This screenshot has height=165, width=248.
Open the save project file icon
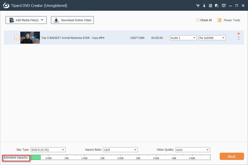pos(210,6)
